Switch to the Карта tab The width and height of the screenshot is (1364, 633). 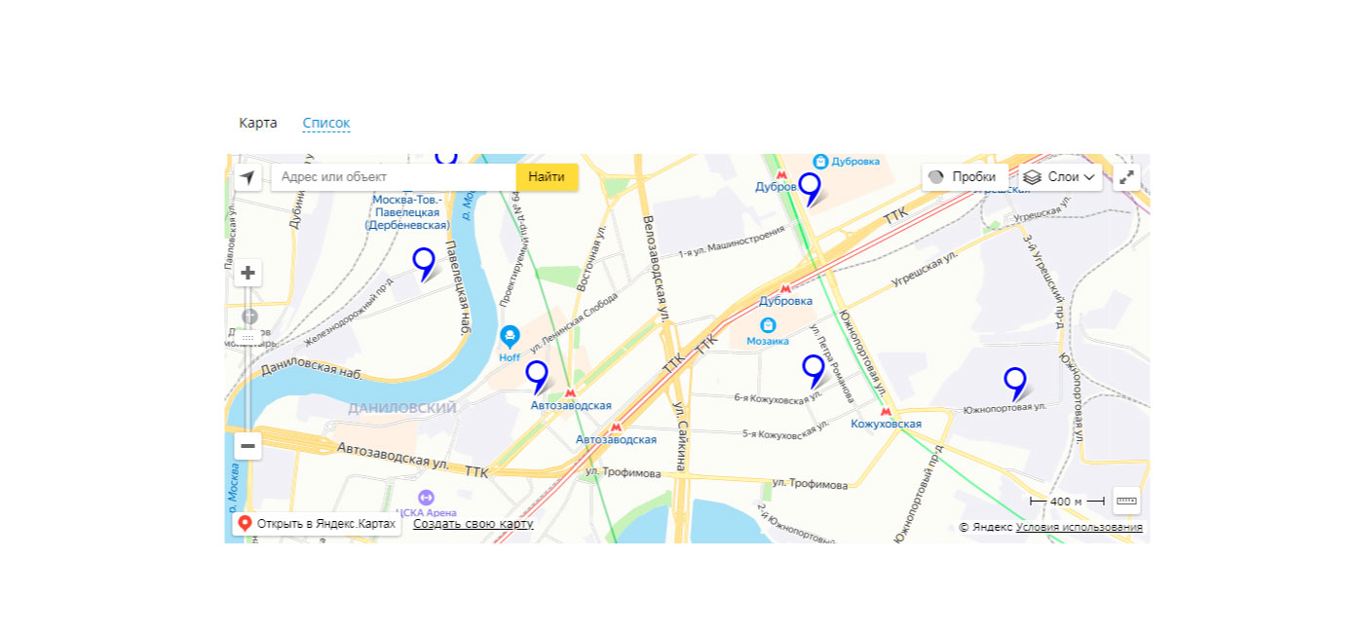click(258, 123)
